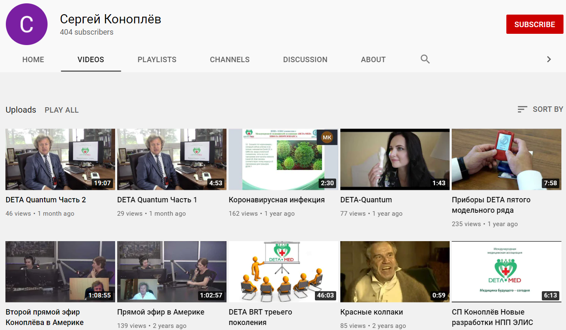Open the 6:13 DETA-MED logo thumbnail

point(506,272)
